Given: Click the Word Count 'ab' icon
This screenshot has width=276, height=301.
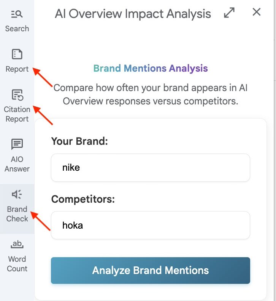Looking at the screenshot, I should point(17,244).
